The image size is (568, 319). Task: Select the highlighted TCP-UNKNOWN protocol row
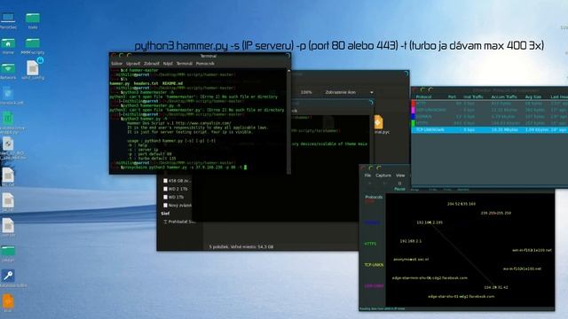(489, 130)
